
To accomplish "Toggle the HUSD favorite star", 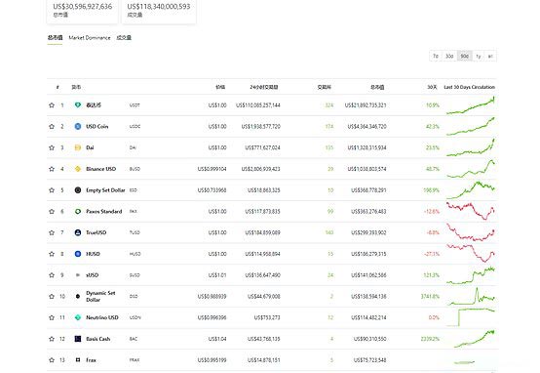I will coord(52,254).
